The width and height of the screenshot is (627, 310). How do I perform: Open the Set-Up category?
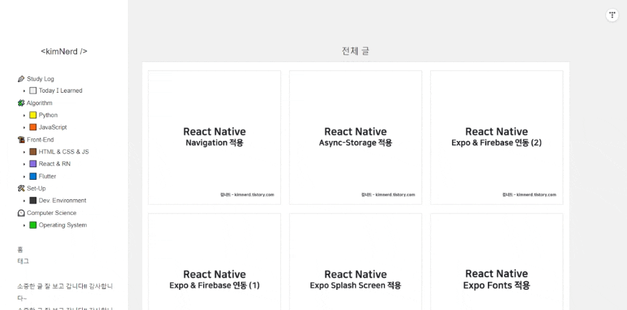pyautogui.click(x=36, y=188)
